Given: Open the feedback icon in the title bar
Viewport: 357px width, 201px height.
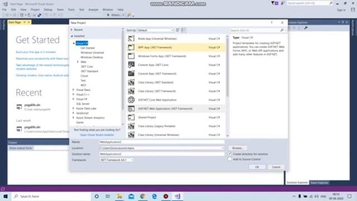Looking at the screenshot, I should [283, 3].
